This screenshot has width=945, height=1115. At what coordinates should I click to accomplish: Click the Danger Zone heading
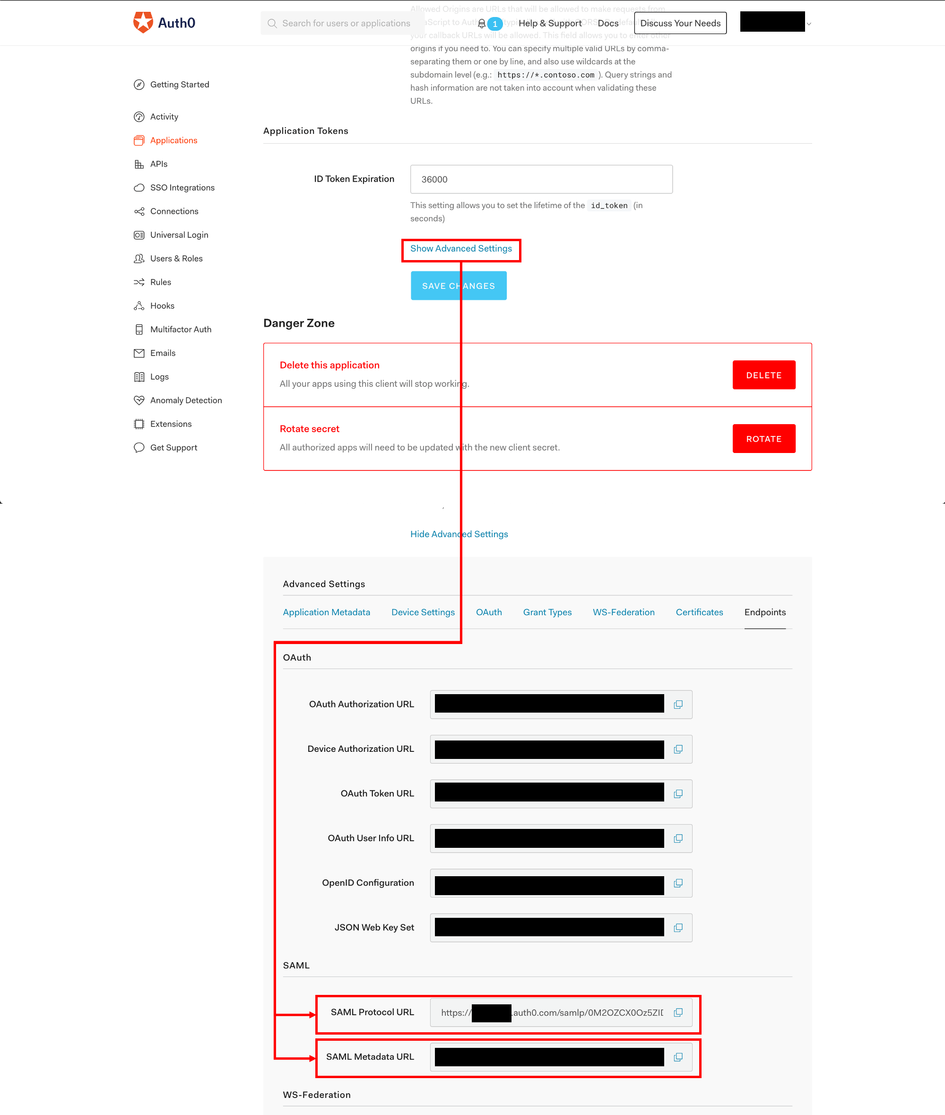click(x=299, y=323)
